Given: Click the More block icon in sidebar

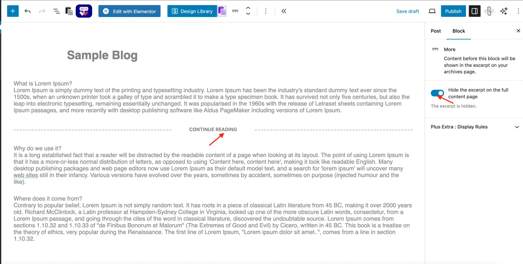Looking at the screenshot, I should (x=435, y=49).
